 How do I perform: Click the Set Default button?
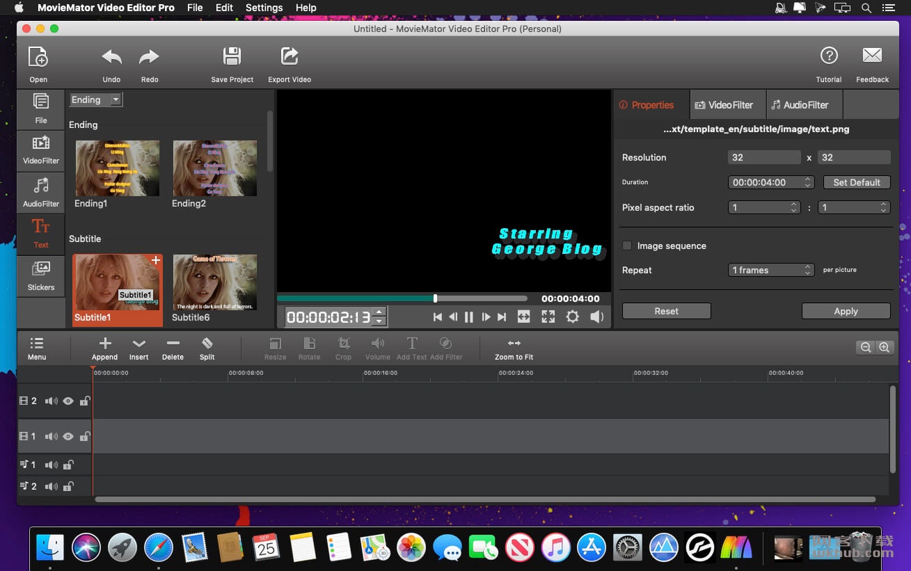click(x=857, y=182)
